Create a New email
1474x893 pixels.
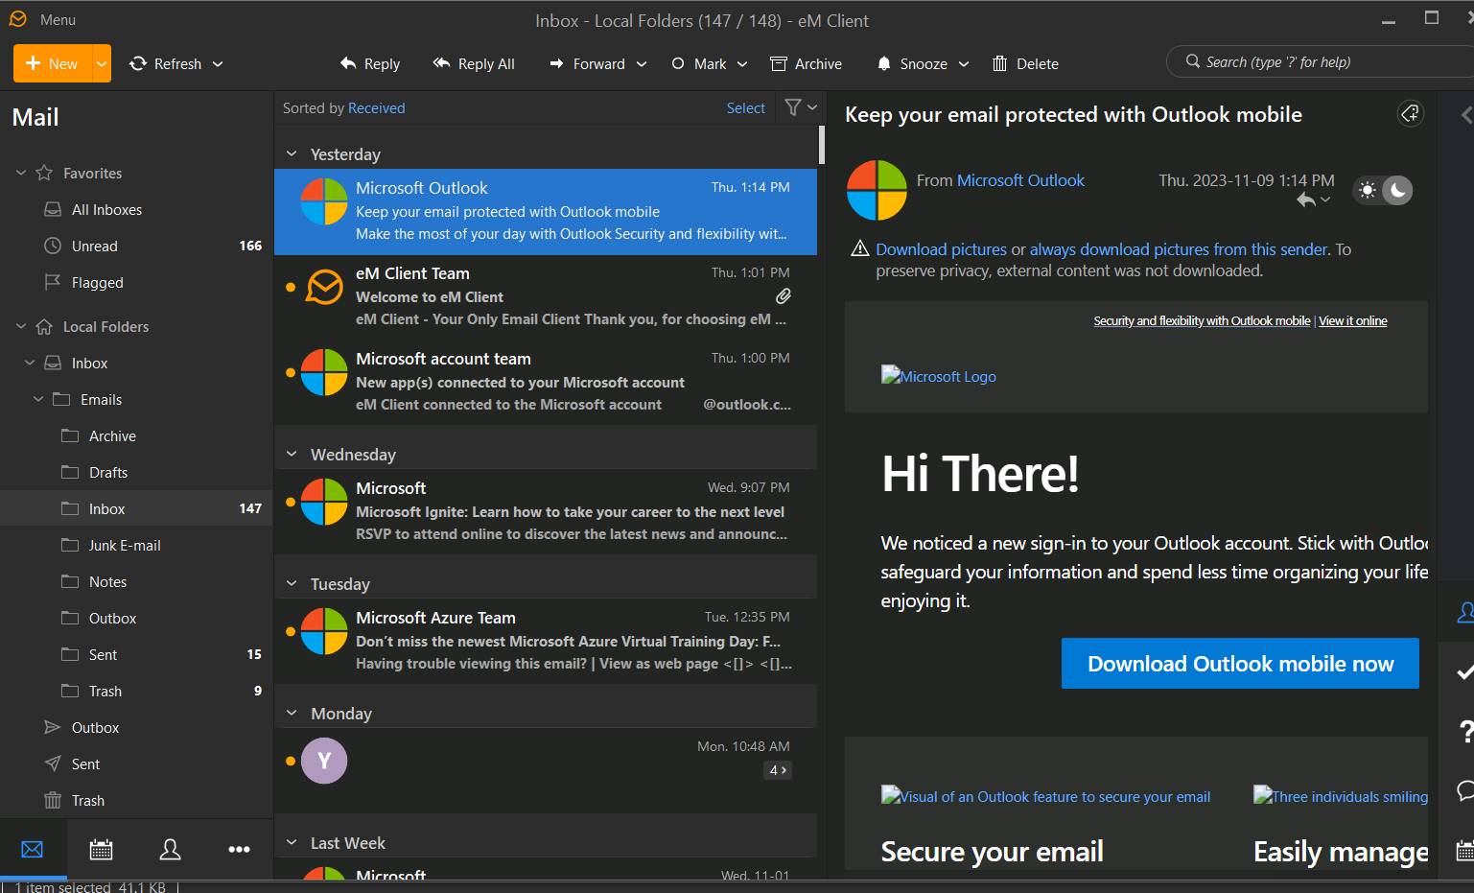pos(53,63)
